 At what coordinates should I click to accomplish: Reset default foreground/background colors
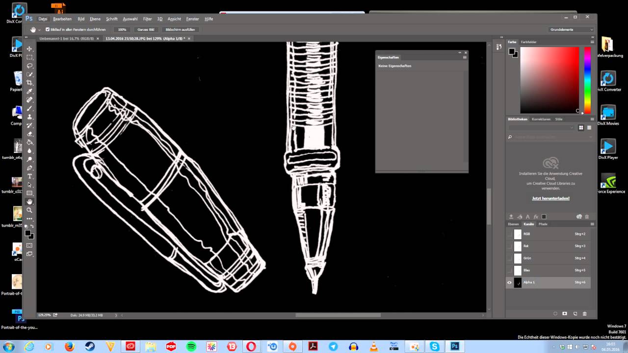pyautogui.click(x=26, y=227)
